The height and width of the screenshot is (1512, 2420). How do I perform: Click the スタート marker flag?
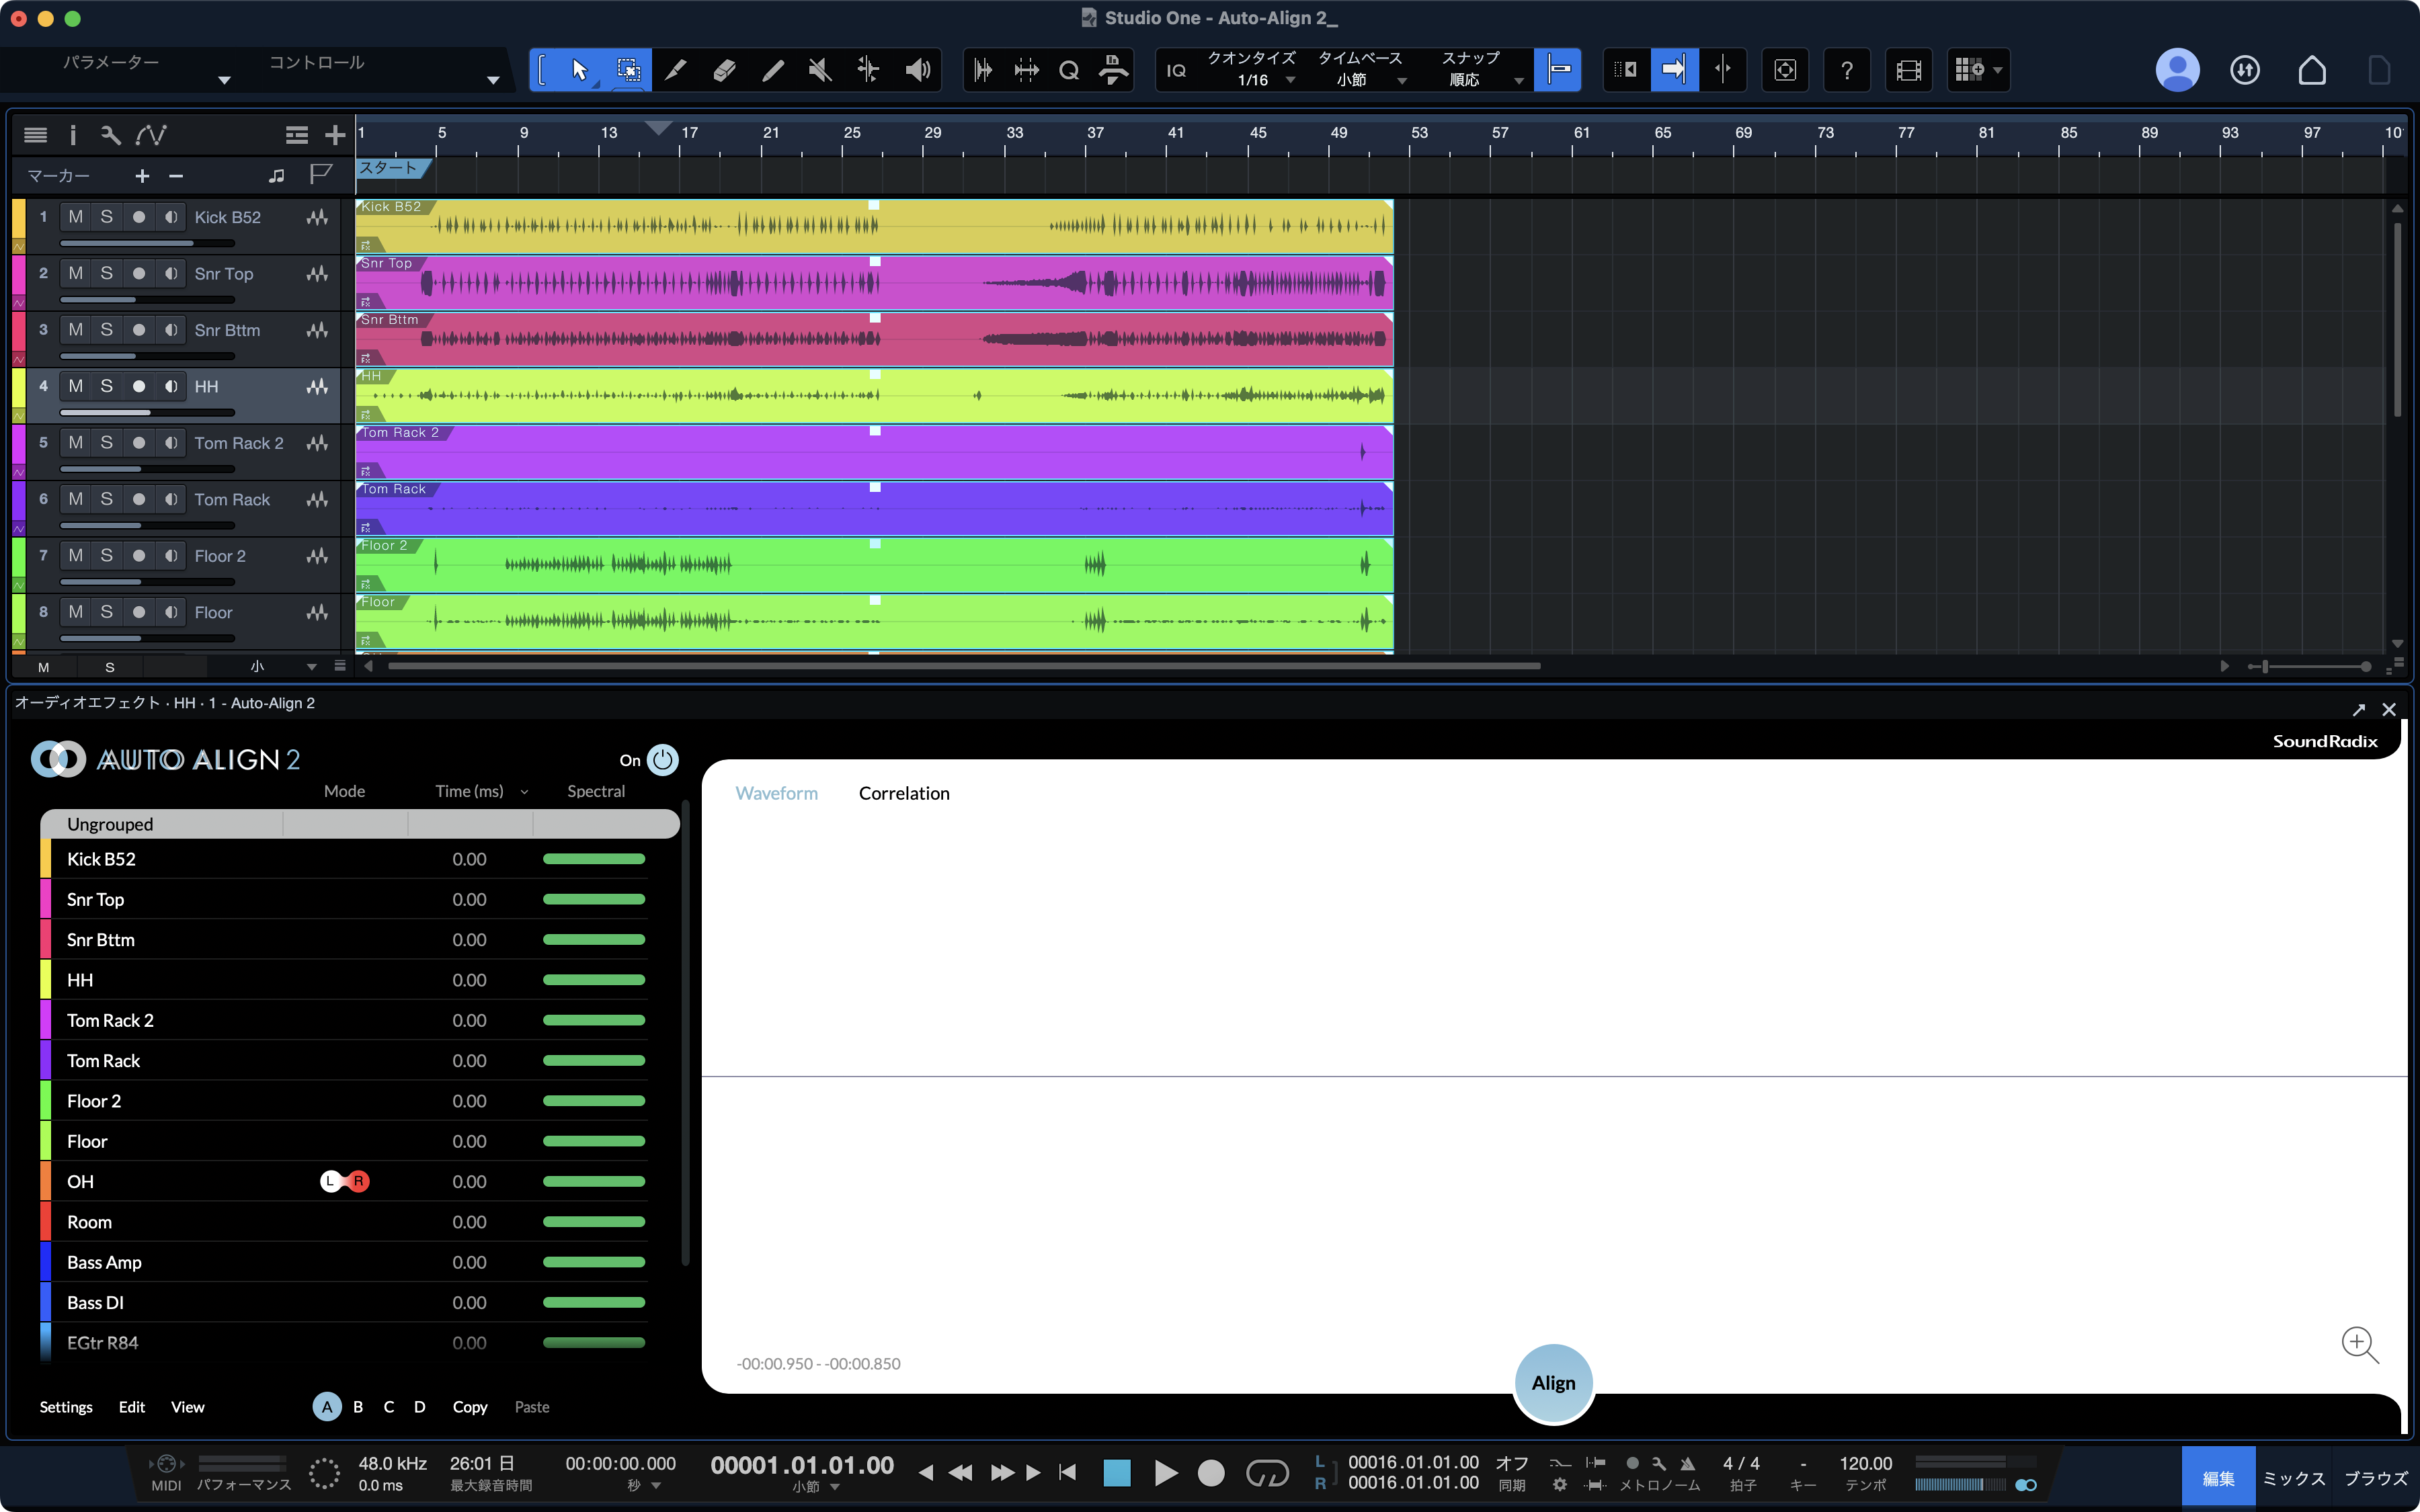coord(393,168)
